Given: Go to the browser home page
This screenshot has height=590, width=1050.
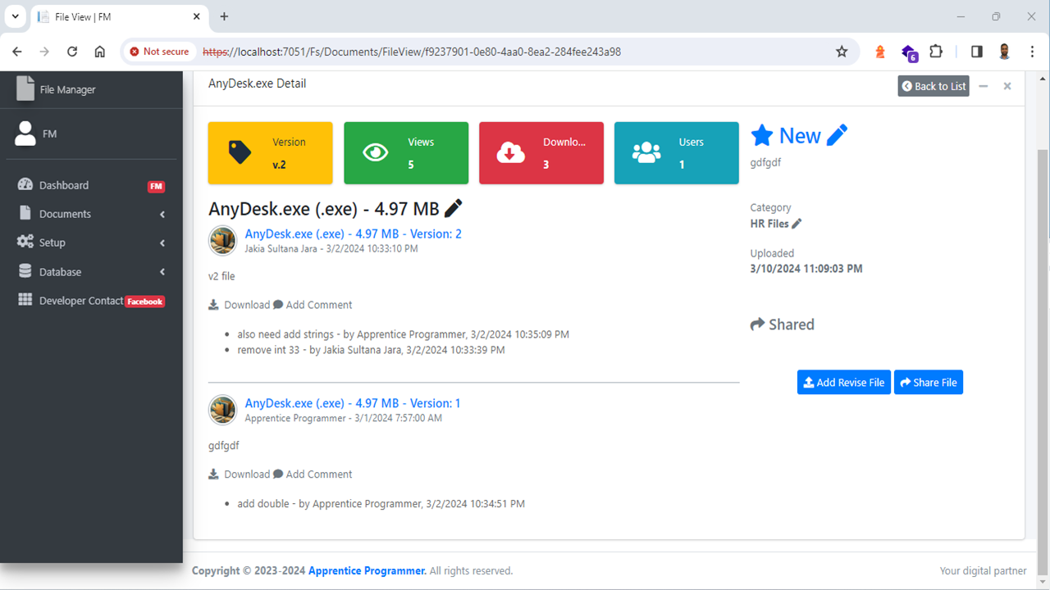Looking at the screenshot, I should (99, 52).
